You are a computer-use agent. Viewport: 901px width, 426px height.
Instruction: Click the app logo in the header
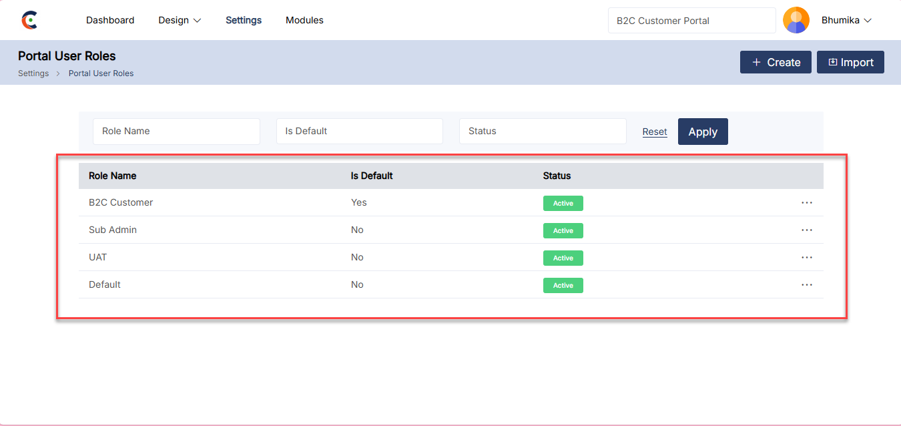pos(29,20)
